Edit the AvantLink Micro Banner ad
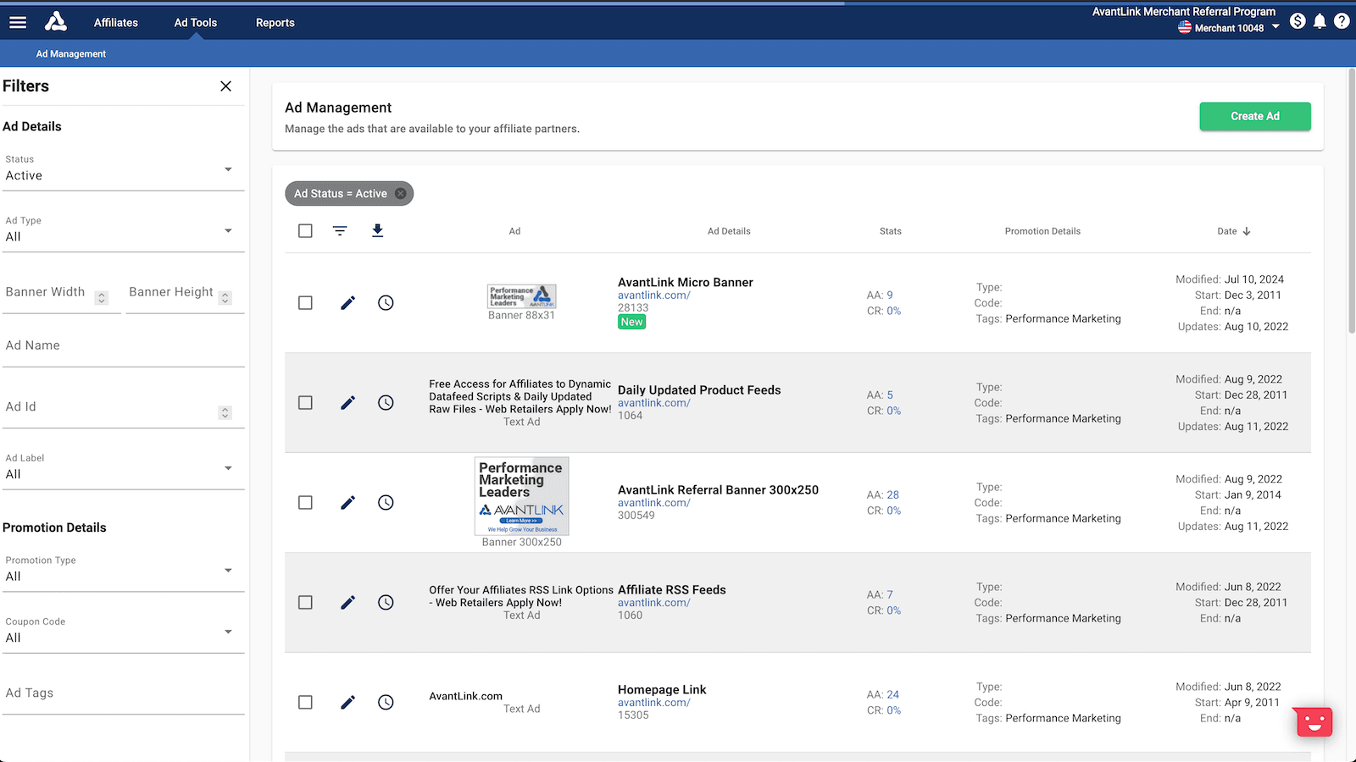Viewport: 1356px width, 762px height. (347, 303)
